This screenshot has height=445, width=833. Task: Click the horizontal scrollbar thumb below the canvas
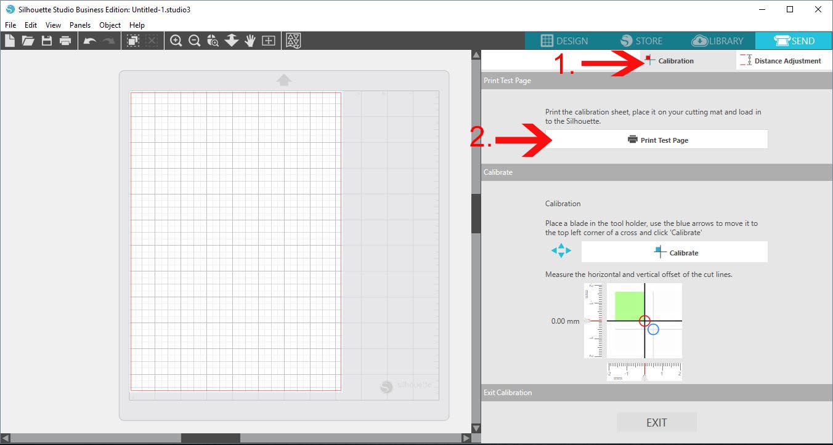click(x=210, y=438)
